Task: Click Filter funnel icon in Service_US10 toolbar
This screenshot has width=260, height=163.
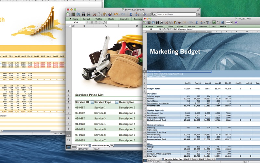Action: coord(144,14)
